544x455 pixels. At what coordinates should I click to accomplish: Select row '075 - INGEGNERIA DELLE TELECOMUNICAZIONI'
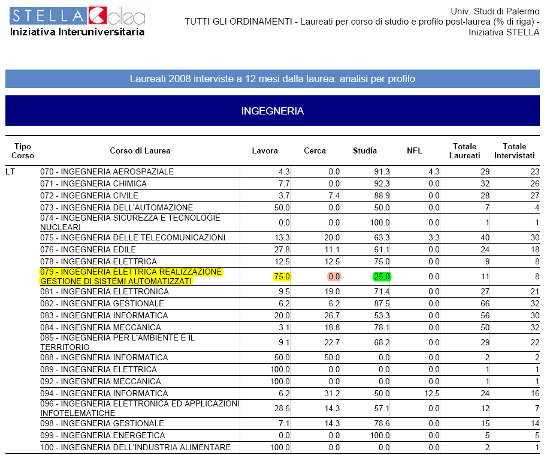pyautogui.click(x=290, y=238)
